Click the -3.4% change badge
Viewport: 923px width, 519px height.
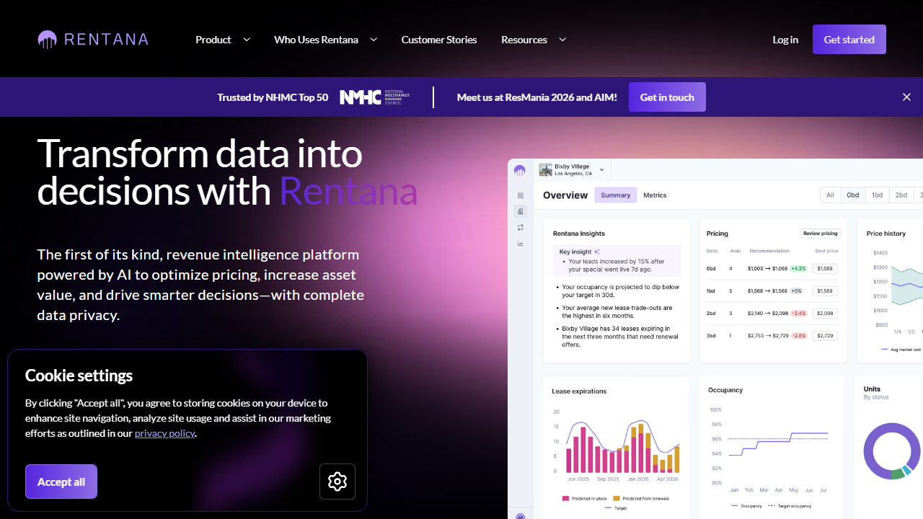[798, 314]
